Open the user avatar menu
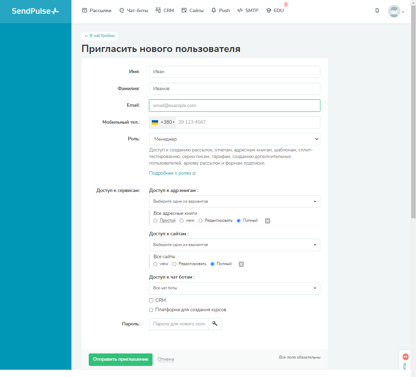The height and width of the screenshot is (377, 416). [394, 11]
